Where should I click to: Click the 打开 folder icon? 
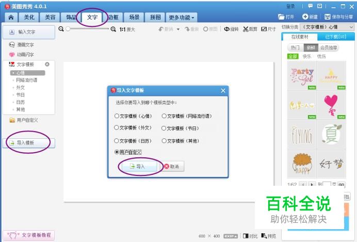(282, 17)
